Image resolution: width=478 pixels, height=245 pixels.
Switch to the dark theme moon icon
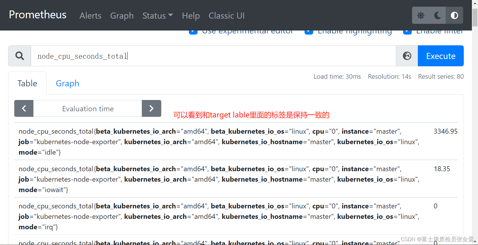(x=437, y=15)
